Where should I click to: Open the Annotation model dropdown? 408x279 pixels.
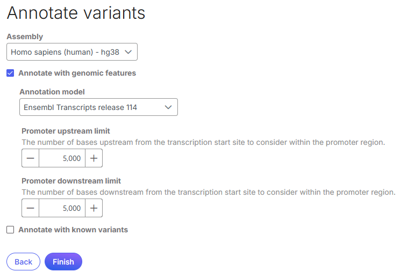click(x=98, y=107)
